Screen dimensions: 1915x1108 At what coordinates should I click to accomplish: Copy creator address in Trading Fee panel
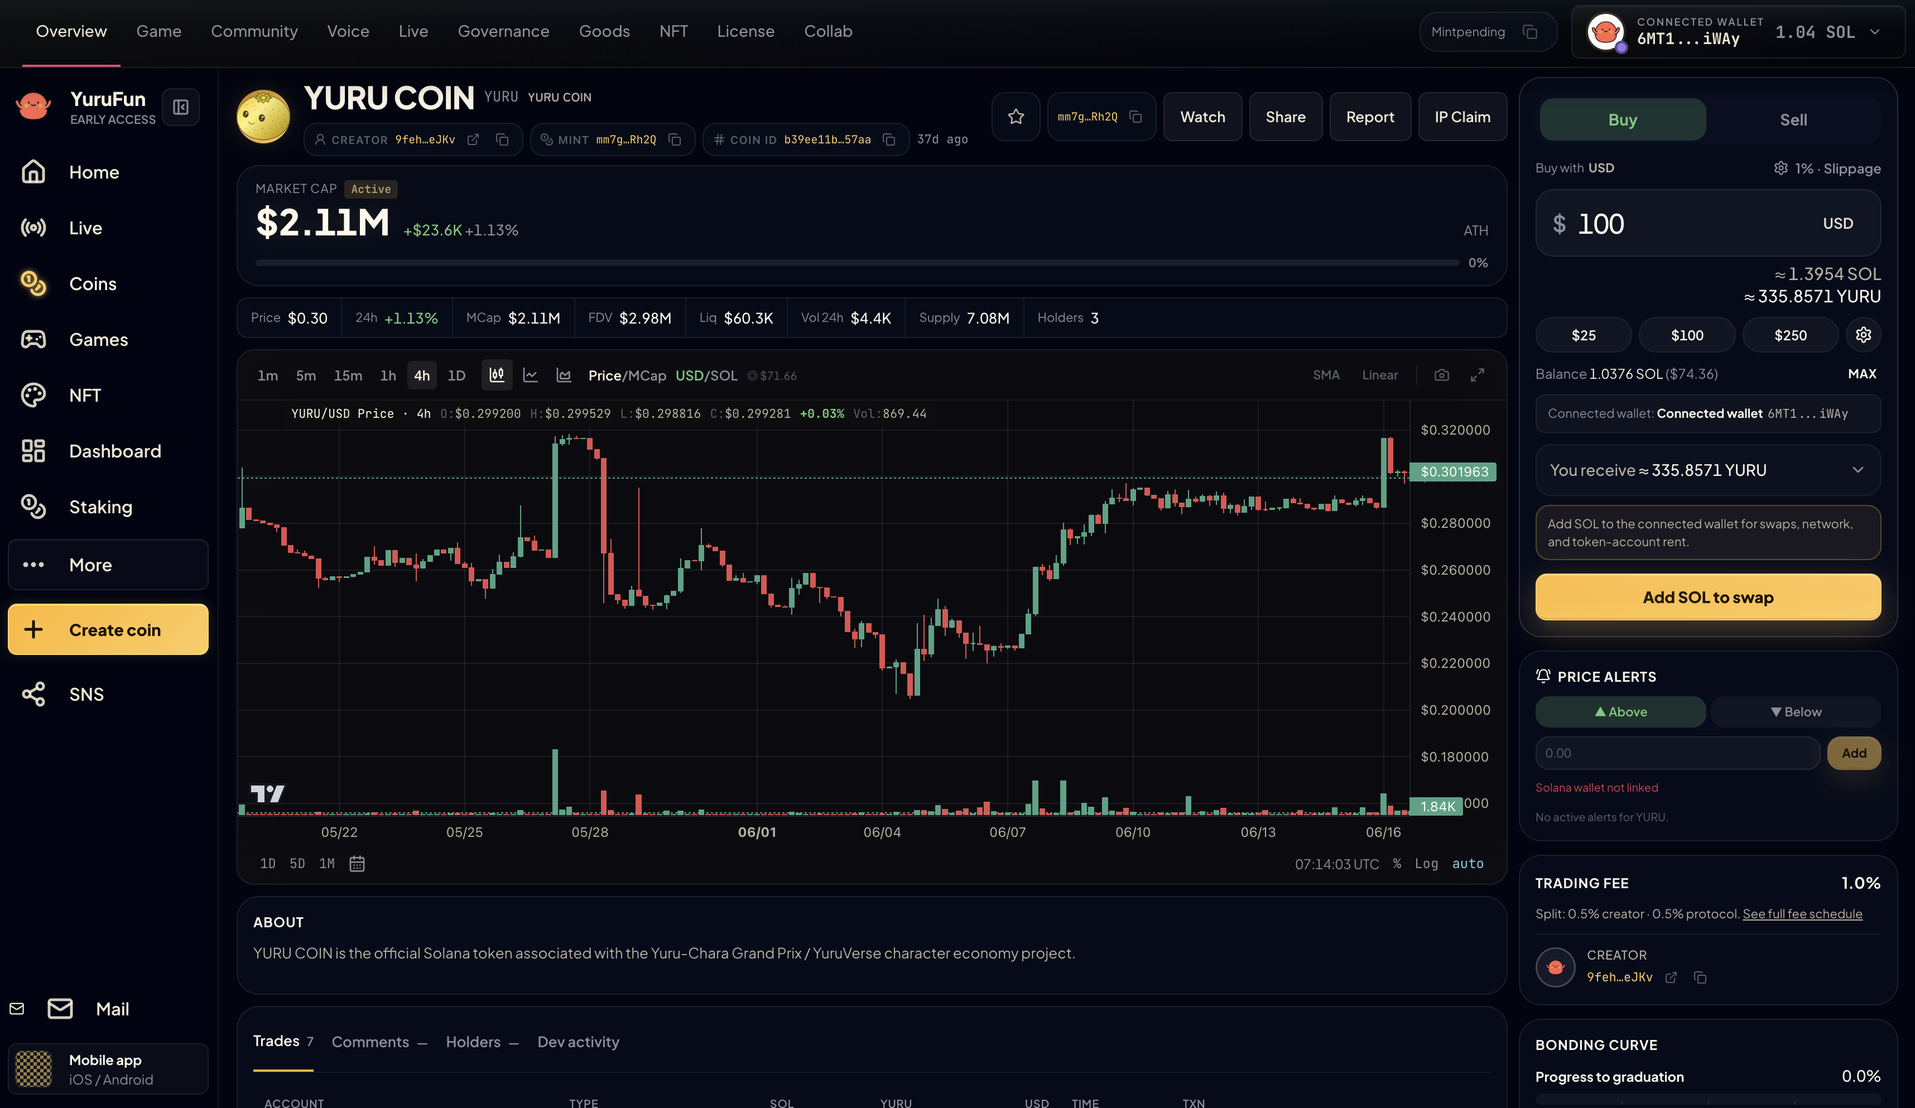[x=1700, y=978]
